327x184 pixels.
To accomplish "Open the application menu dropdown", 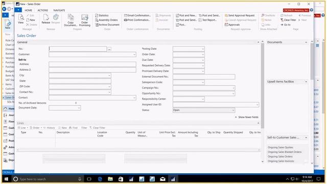I will click(18, 10).
